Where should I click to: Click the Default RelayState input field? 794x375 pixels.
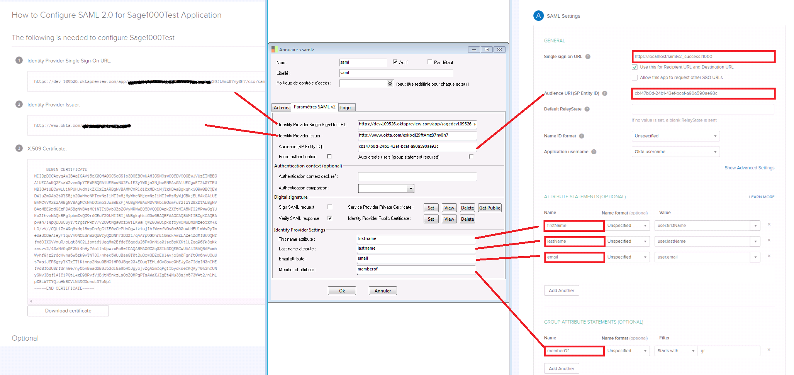(x=703, y=109)
